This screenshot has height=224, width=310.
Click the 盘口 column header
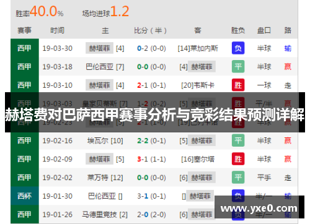click(x=264, y=30)
